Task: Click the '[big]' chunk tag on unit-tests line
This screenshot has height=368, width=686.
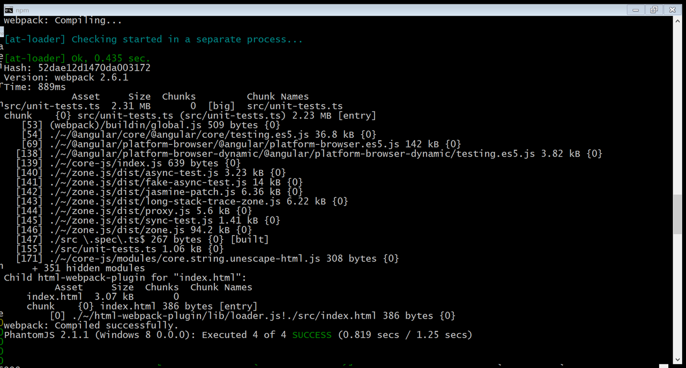Action: [x=221, y=106]
